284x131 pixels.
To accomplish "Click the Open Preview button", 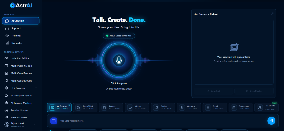I will pyautogui.click(x=254, y=91).
